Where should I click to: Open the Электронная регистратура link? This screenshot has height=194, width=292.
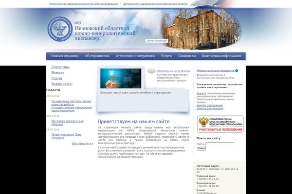point(174,71)
